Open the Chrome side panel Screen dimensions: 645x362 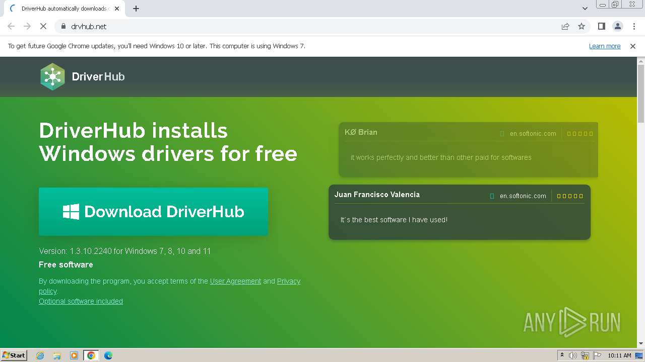coord(601,26)
